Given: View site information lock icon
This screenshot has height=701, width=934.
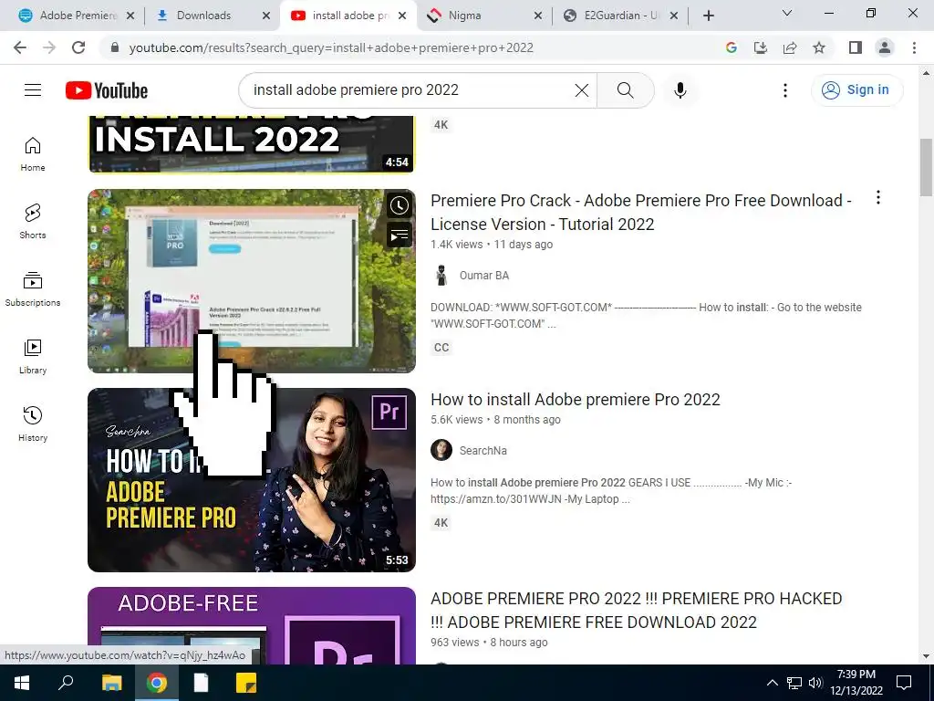Looking at the screenshot, I should (116, 47).
